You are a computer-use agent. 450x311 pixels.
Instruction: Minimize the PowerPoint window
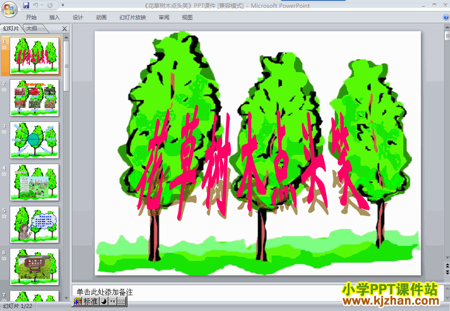point(423,5)
